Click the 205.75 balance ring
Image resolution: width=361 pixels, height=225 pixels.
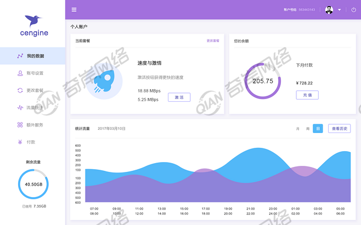tap(262, 81)
